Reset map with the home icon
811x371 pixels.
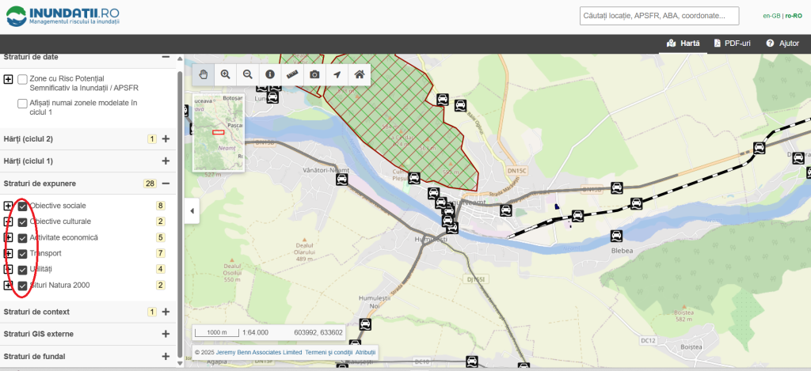(x=359, y=74)
